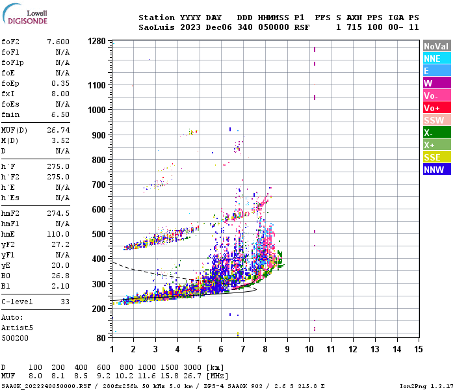This screenshot has height=390, width=455.
Task: Click the h`F value 275.0
Action: [58, 166]
